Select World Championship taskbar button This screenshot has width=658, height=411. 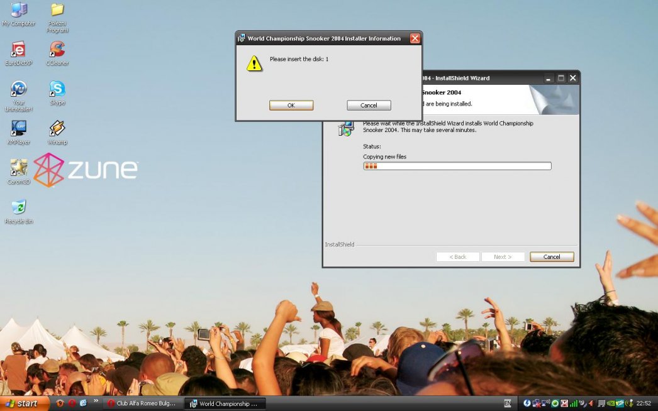(x=225, y=403)
